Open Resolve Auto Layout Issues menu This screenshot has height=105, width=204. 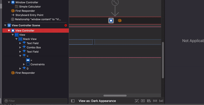tap(161, 101)
